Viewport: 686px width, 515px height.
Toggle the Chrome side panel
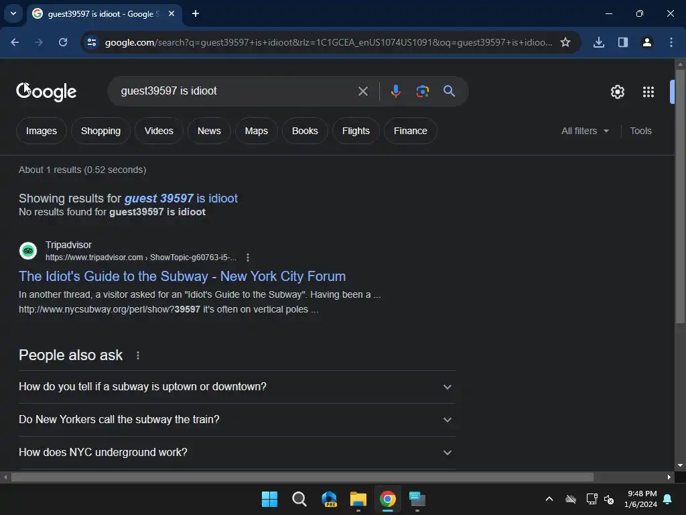pos(622,42)
